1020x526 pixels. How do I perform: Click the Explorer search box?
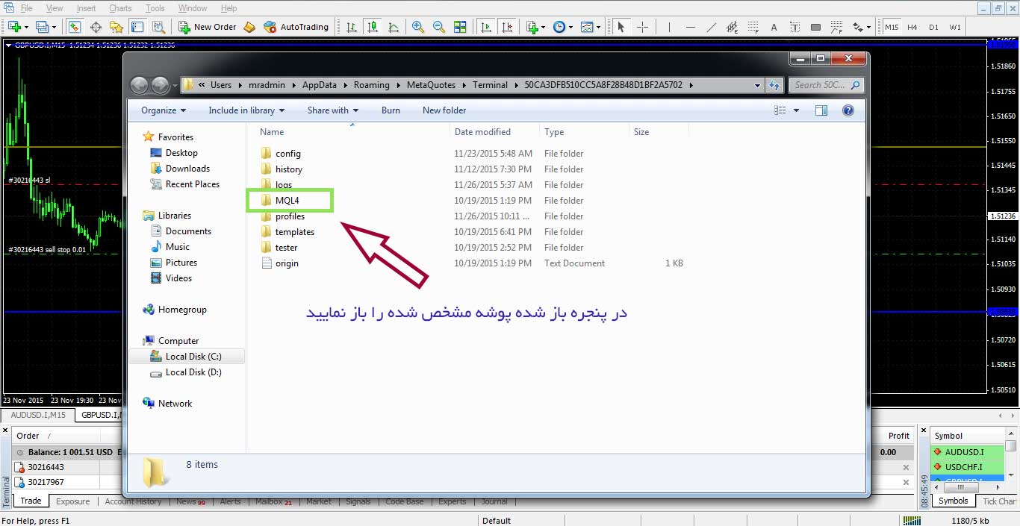(x=826, y=85)
